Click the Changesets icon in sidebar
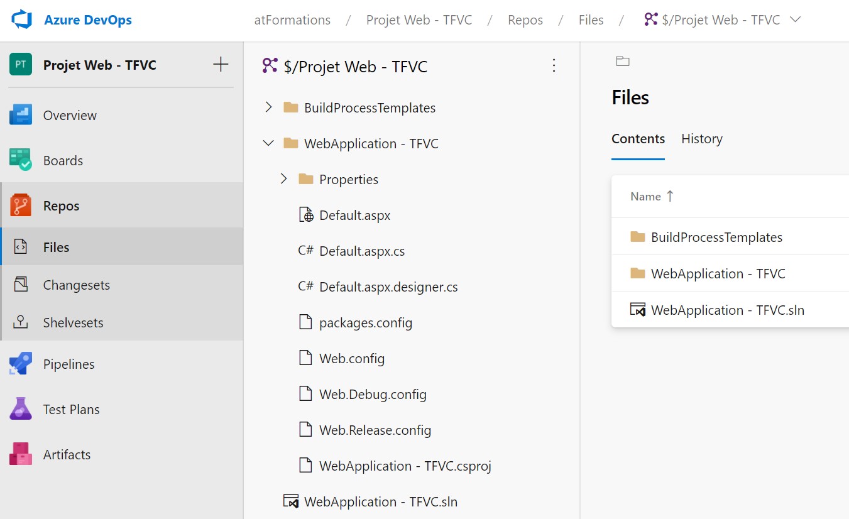 (21, 285)
